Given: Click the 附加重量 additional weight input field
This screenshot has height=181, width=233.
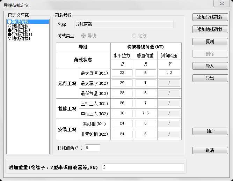Looking at the screenshot, I should click(143, 167).
